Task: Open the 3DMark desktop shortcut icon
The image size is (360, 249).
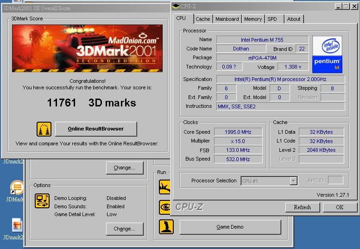Action: click(x=17, y=187)
